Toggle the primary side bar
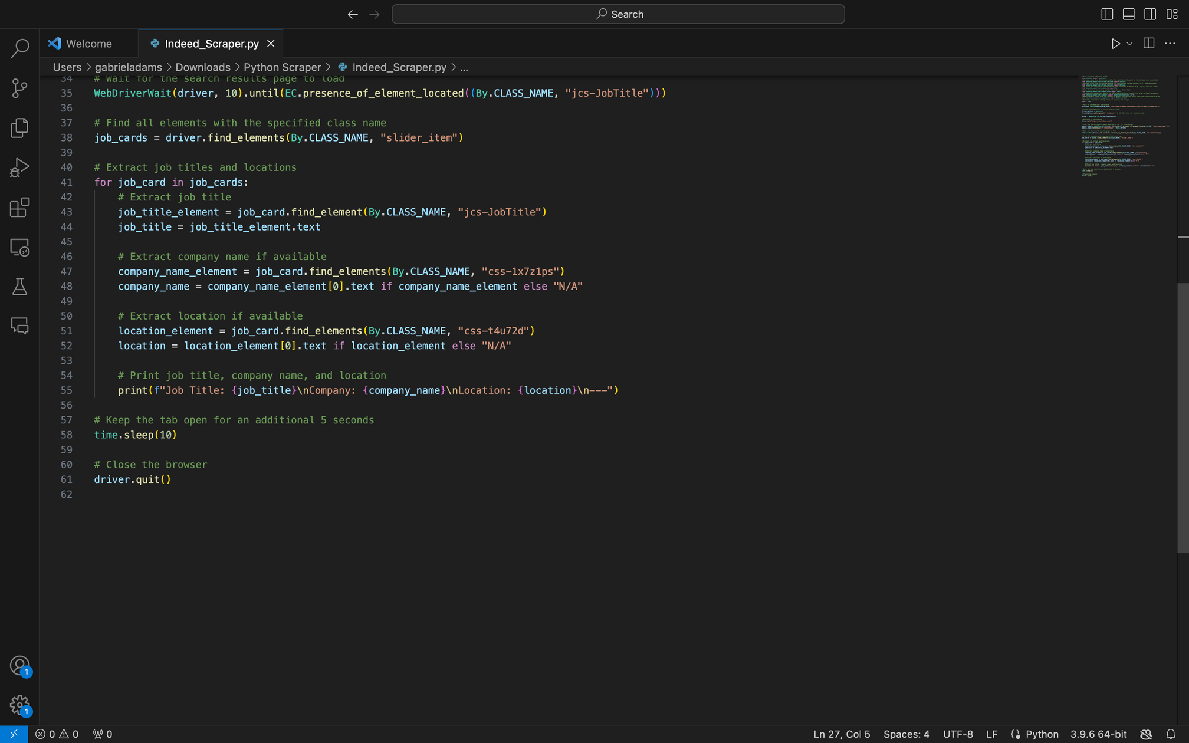Screen dimensions: 1189x743 (x=1107, y=14)
